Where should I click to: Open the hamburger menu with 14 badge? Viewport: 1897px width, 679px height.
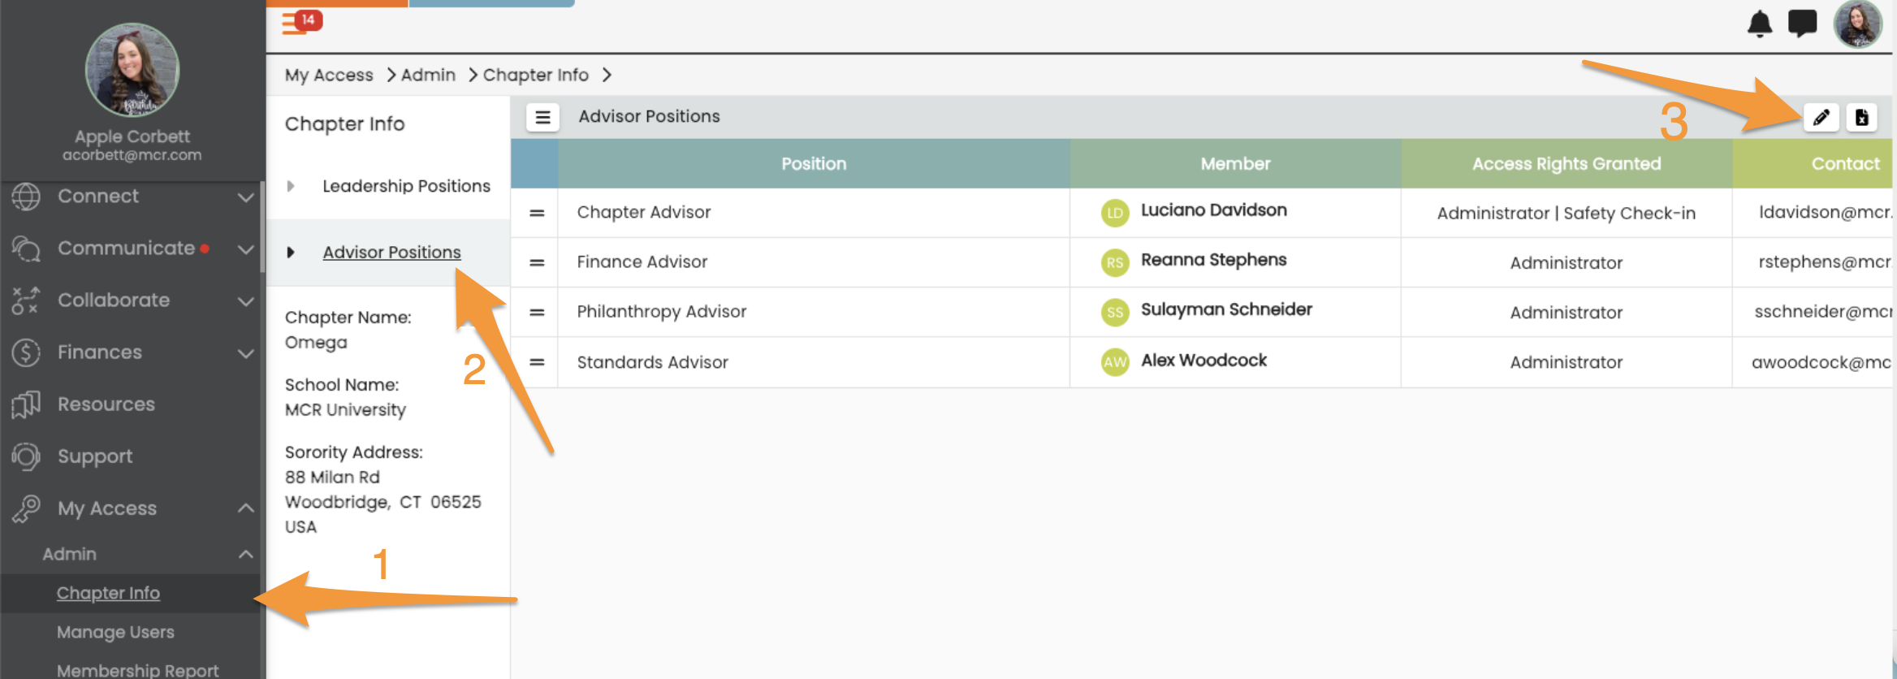301,22
